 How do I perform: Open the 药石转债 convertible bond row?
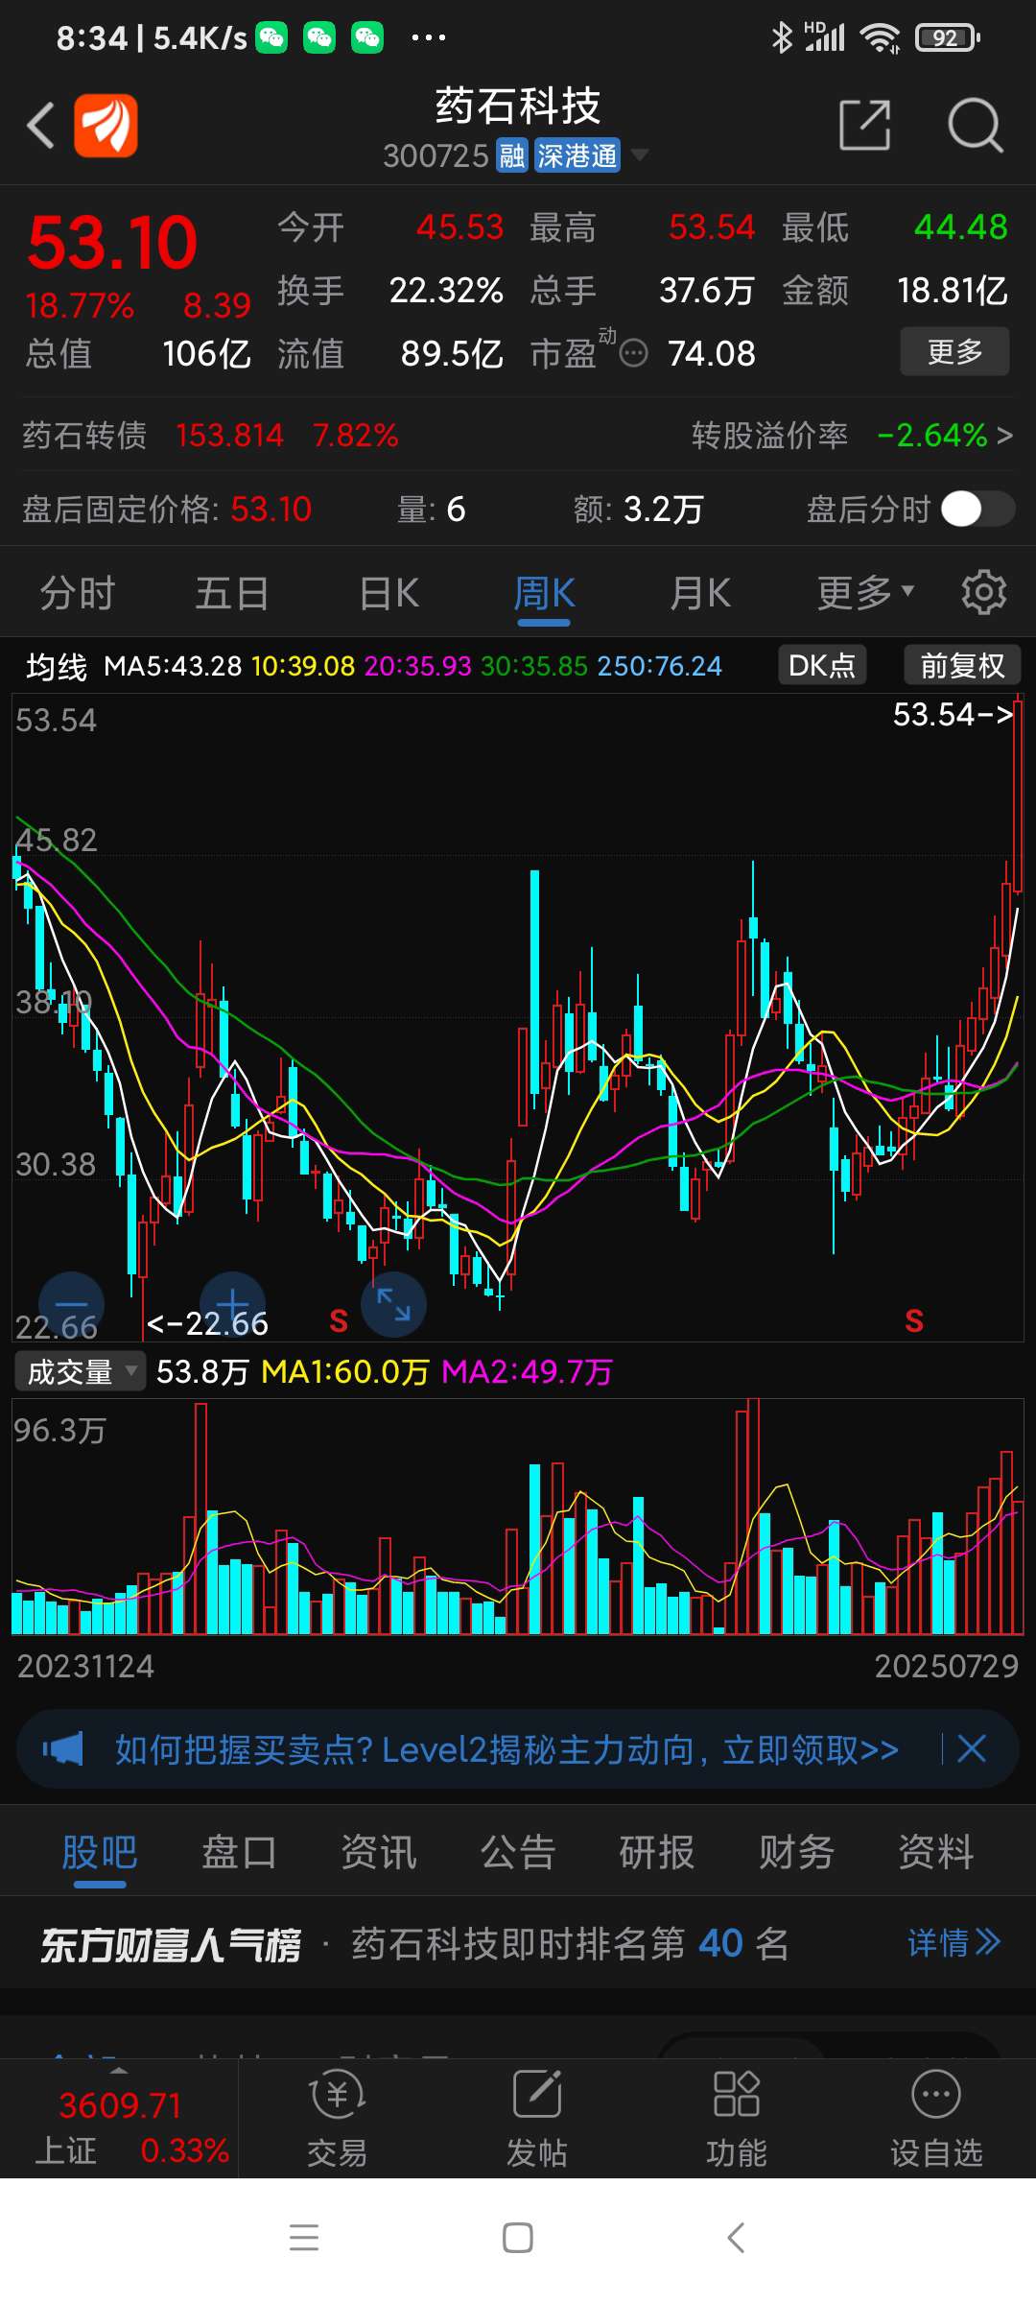pos(211,436)
